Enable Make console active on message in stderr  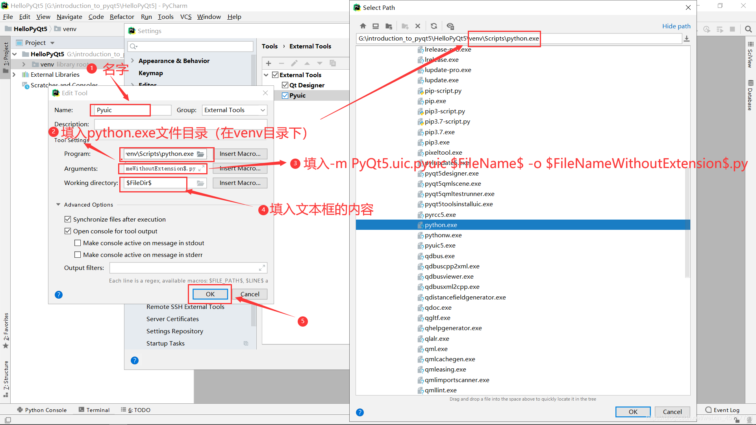(78, 255)
